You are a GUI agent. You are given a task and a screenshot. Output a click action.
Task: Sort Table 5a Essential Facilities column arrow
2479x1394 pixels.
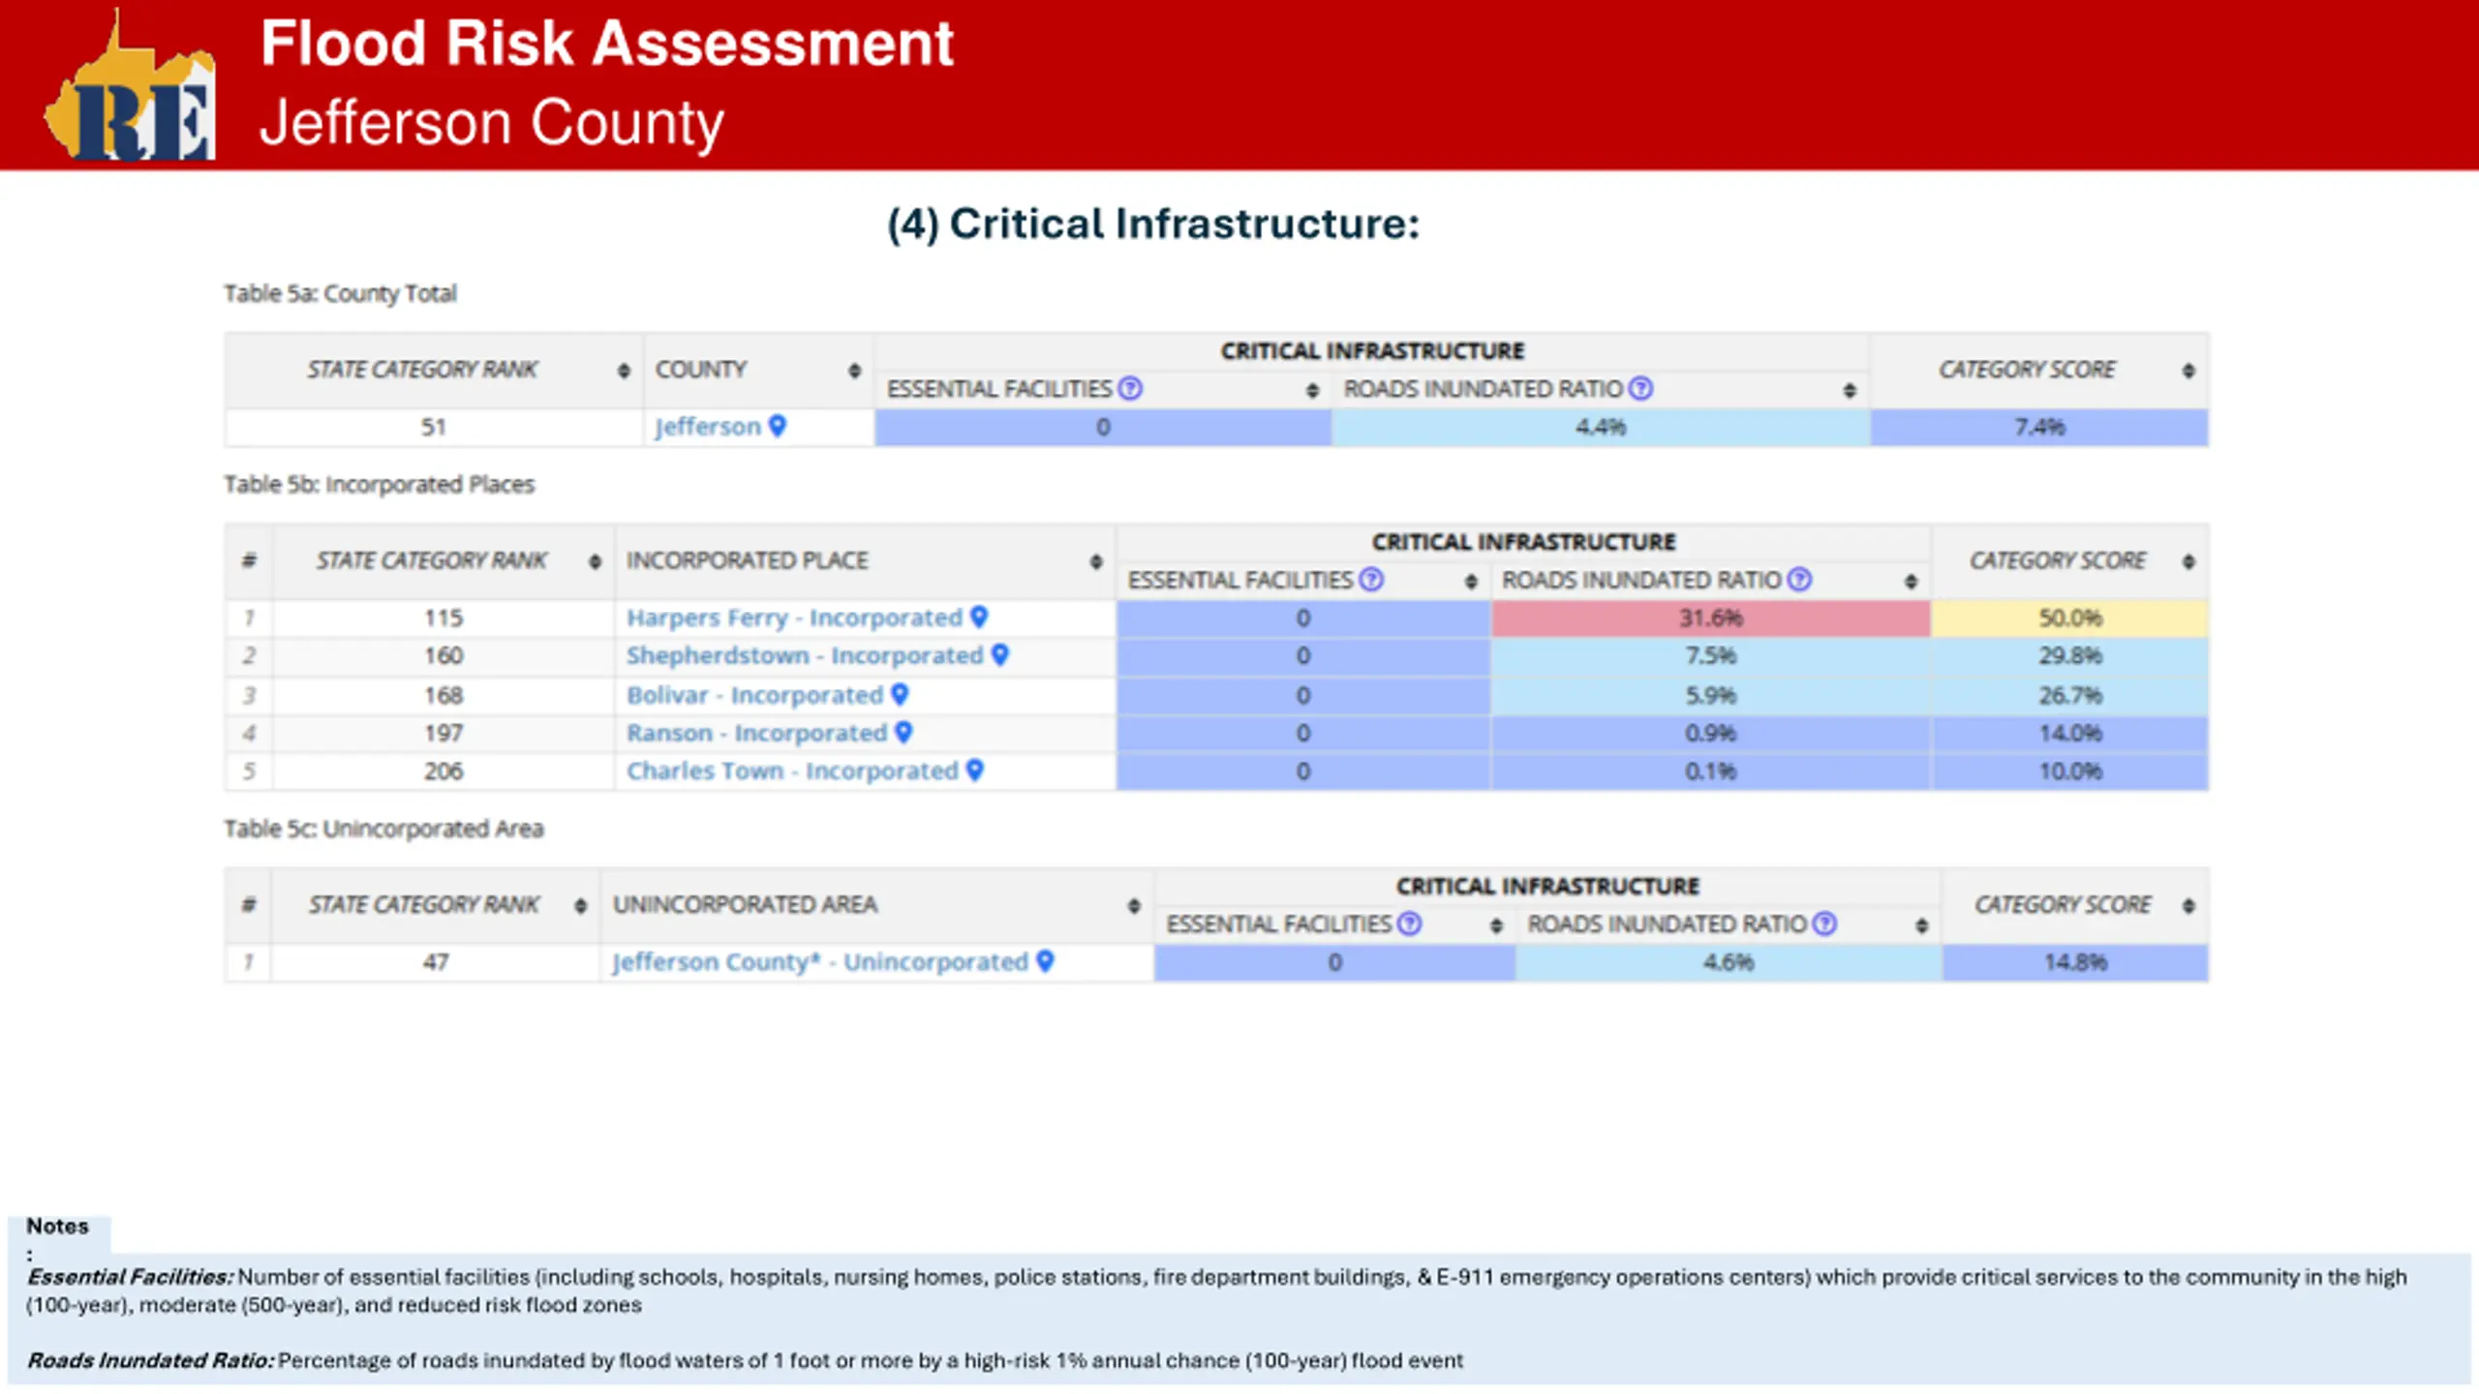[x=1312, y=390]
